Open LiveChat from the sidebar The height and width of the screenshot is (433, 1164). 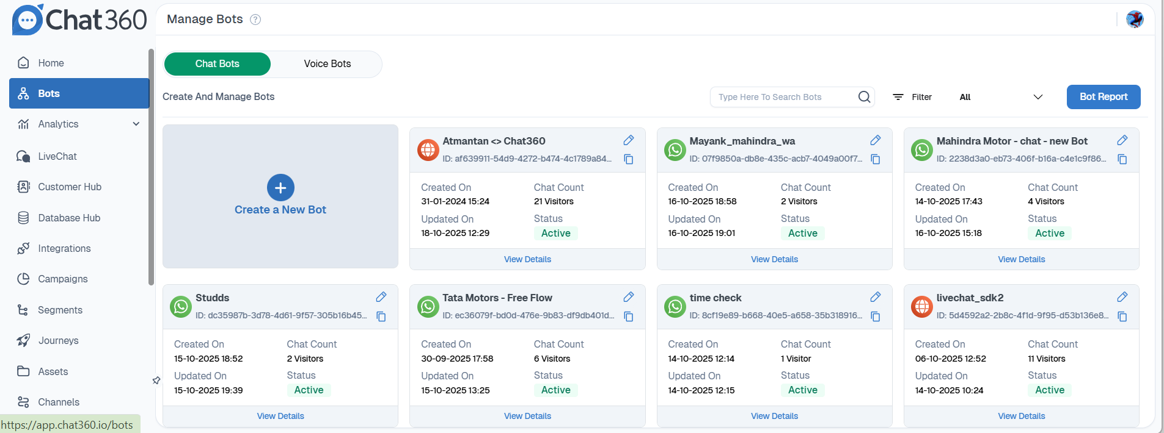[x=57, y=157]
